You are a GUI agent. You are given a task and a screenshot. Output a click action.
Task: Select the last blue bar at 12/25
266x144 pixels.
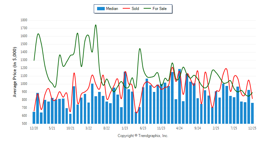[x=252, y=113]
